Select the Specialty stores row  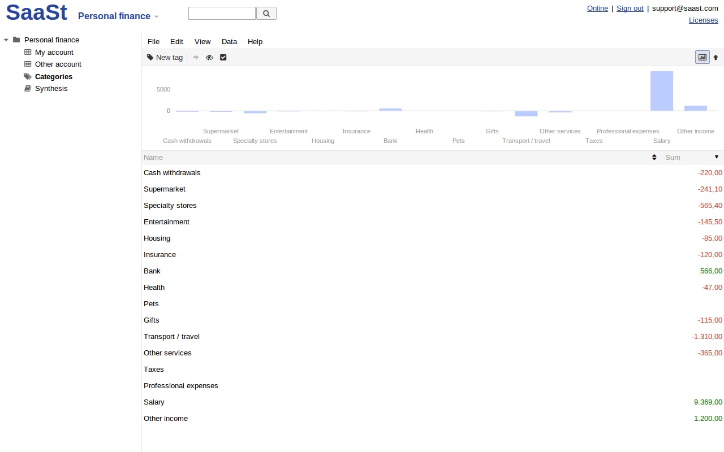pyautogui.click(x=433, y=206)
